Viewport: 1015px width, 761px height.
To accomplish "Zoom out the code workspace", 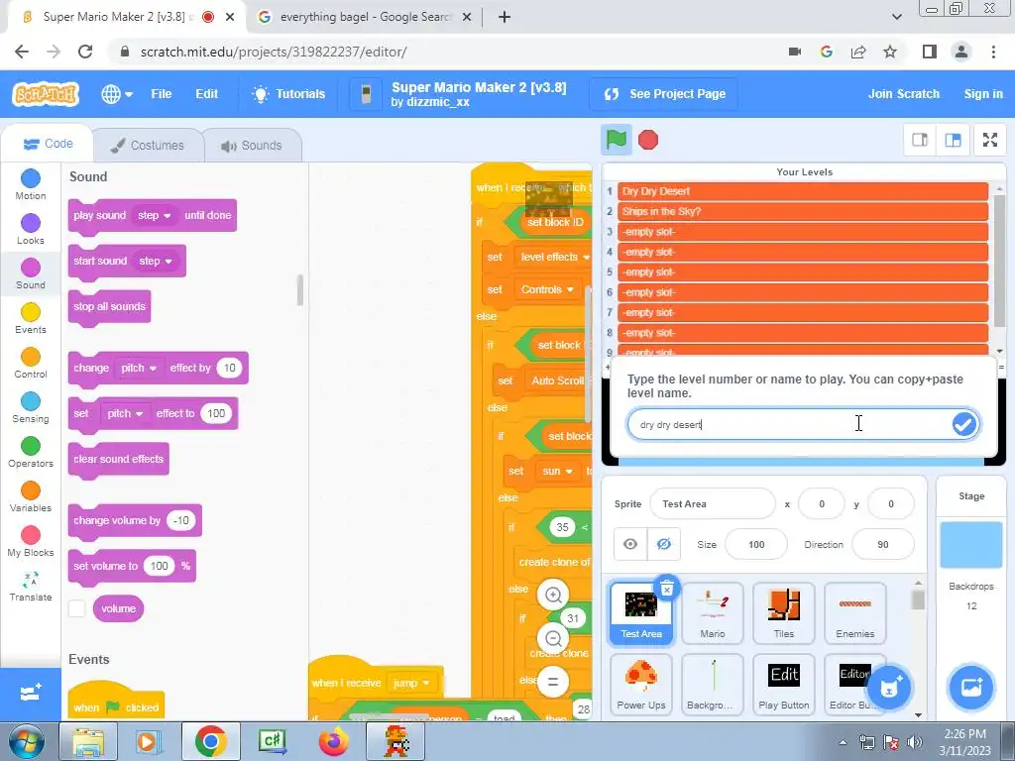I will pyautogui.click(x=553, y=639).
